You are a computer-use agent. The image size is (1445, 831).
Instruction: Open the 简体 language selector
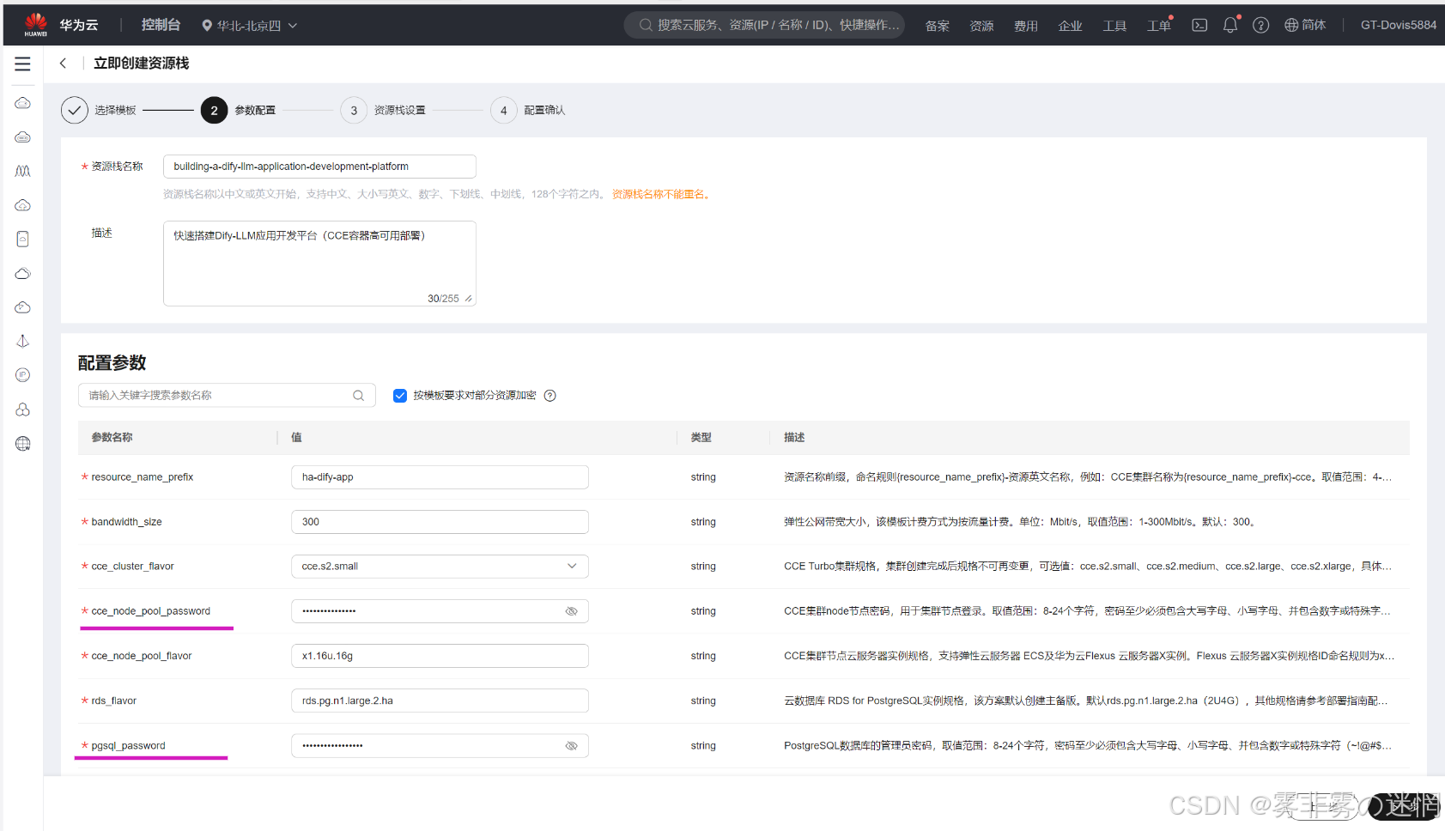click(1304, 25)
